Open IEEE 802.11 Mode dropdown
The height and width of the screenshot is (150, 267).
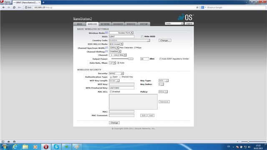pos(116,44)
